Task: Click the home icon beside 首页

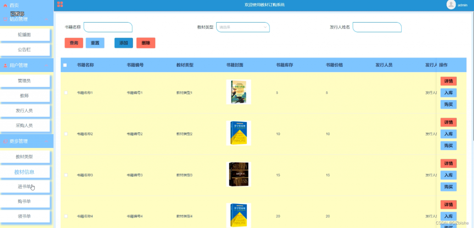Action: pyautogui.click(x=5, y=6)
